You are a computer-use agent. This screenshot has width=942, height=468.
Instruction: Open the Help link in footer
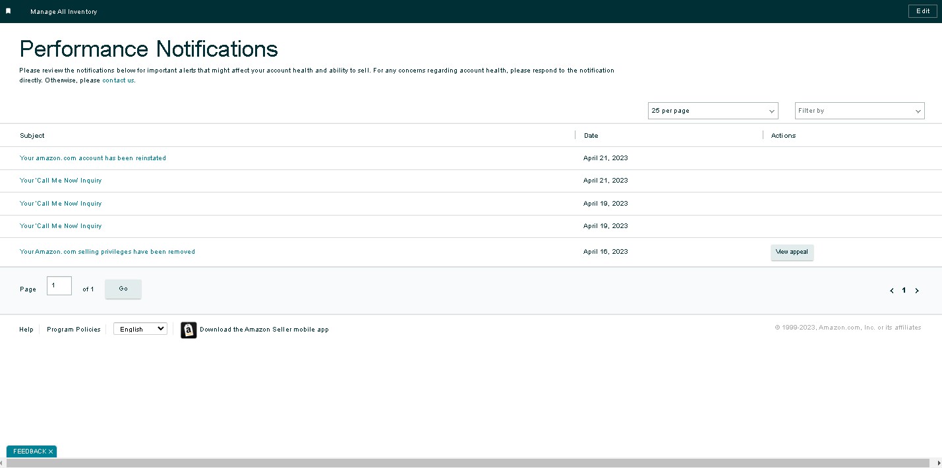click(x=26, y=330)
